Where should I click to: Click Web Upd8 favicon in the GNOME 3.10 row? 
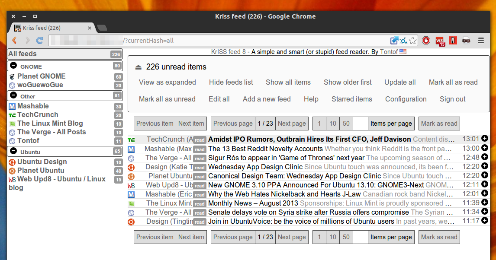(131, 186)
